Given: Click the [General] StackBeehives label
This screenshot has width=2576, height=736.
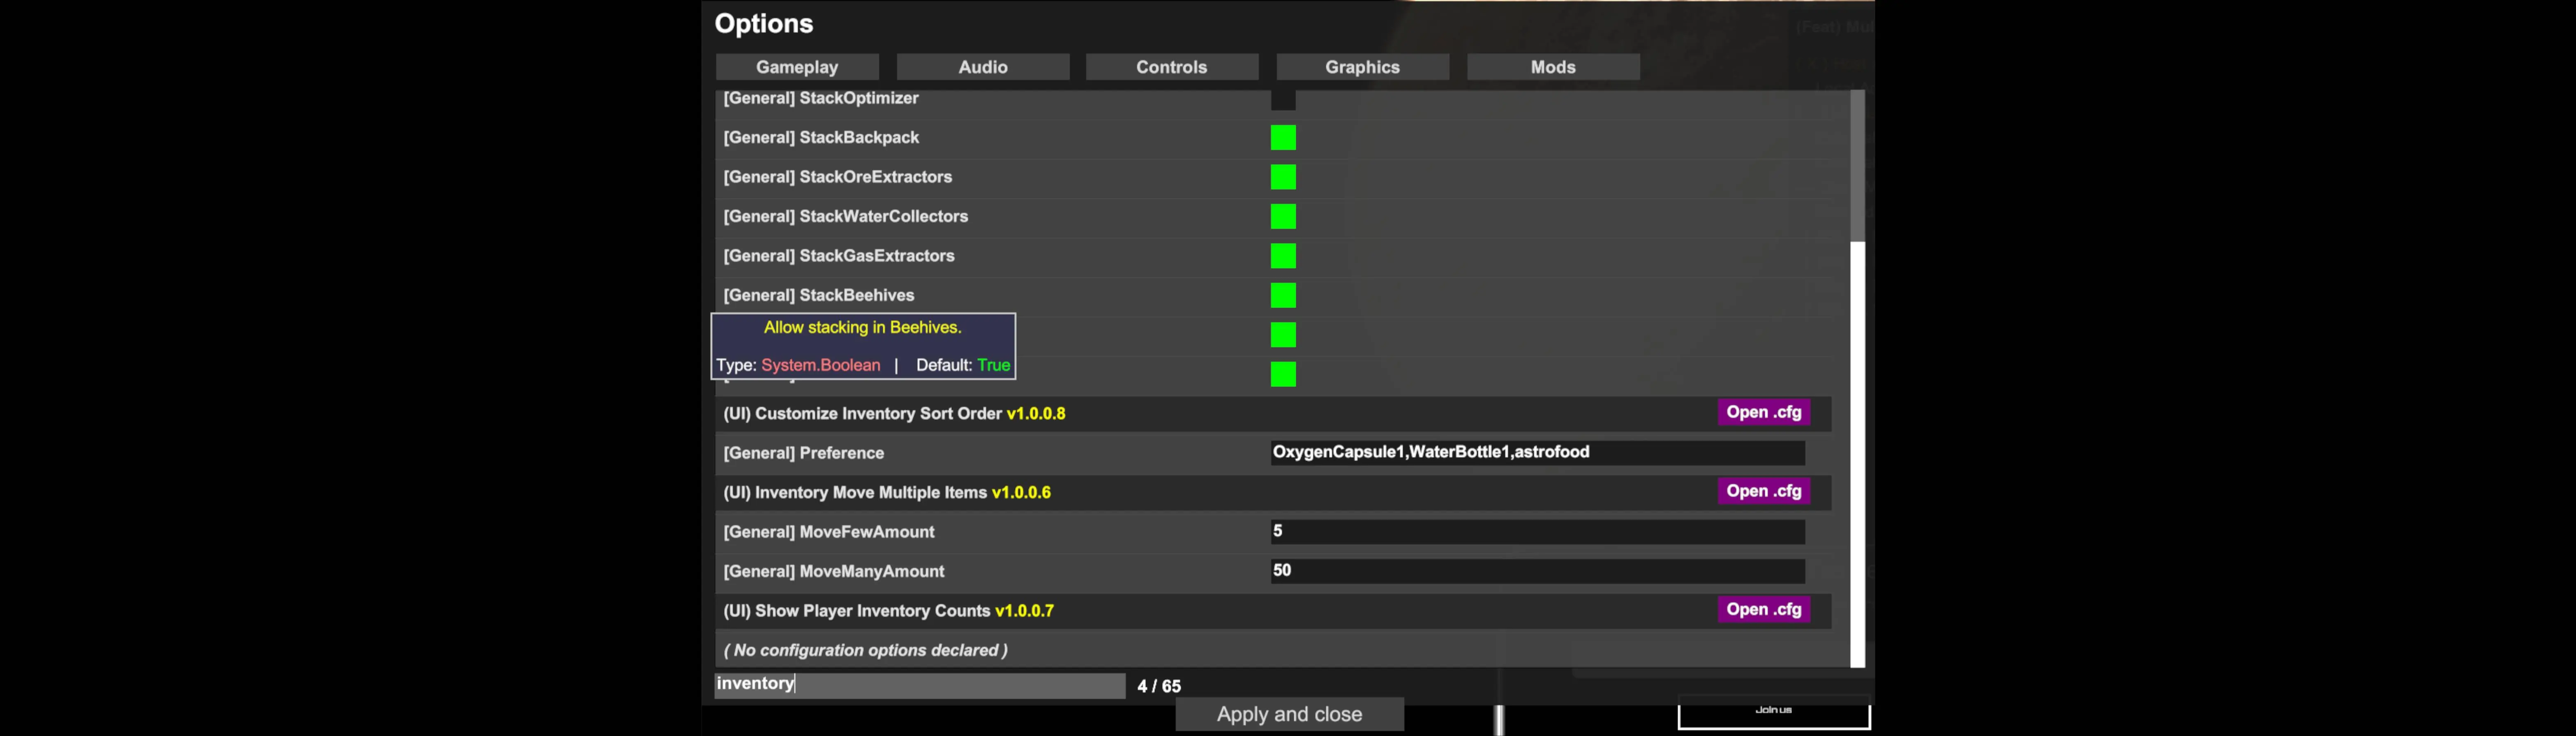Looking at the screenshot, I should pos(819,295).
